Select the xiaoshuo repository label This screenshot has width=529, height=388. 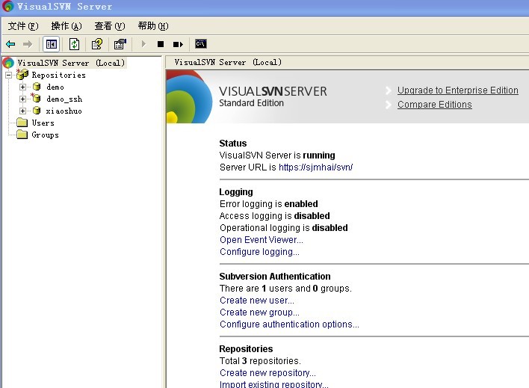64,111
